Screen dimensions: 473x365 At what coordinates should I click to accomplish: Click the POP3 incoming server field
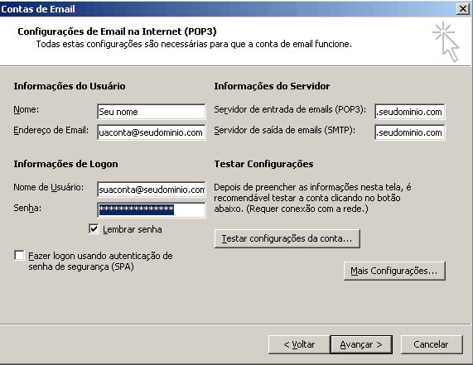pos(410,112)
